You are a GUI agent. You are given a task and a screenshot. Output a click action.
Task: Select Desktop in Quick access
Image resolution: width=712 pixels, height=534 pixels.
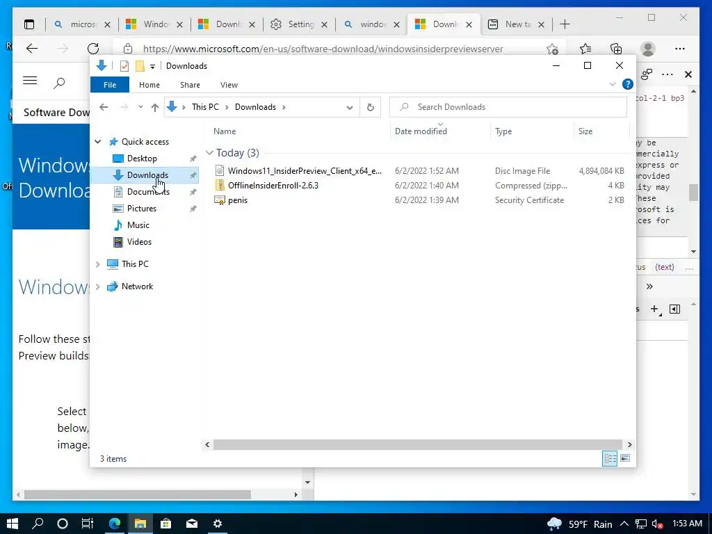142,159
